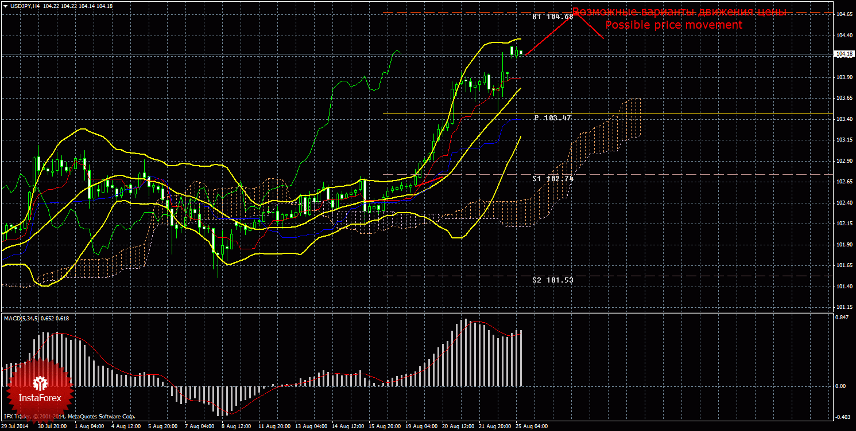Click the 7 Aug 04:00 time label

(x=199, y=426)
